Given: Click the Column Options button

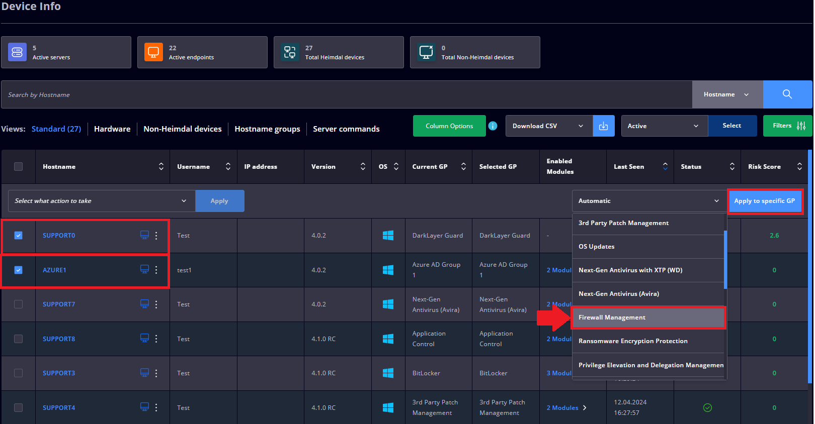Looking at the screenshot, I should 449,126.
